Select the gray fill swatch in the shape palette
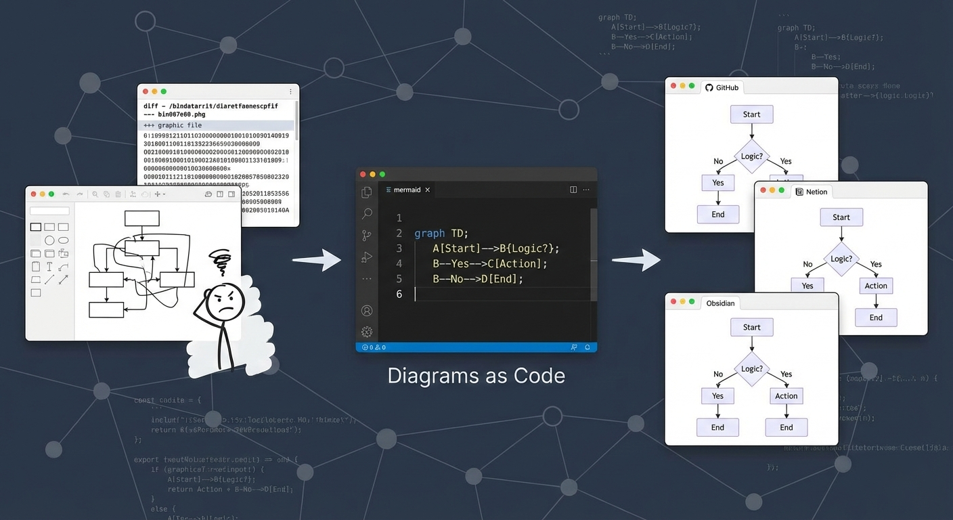Viewport: 953px width, 520px height. point(36,240)
